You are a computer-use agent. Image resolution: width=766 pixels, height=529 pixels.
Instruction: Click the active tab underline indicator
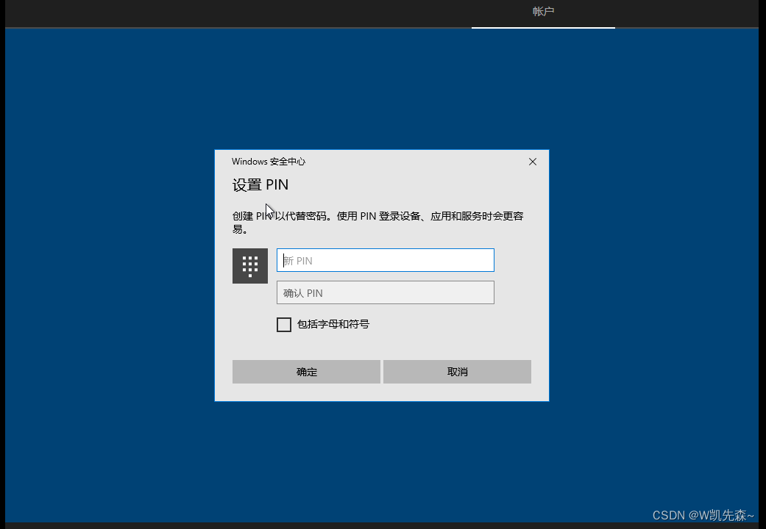(x=543, y=27)
